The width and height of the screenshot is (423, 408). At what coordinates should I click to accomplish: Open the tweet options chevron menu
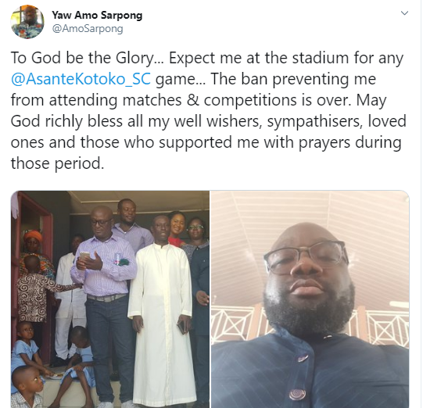click(404, 13)
